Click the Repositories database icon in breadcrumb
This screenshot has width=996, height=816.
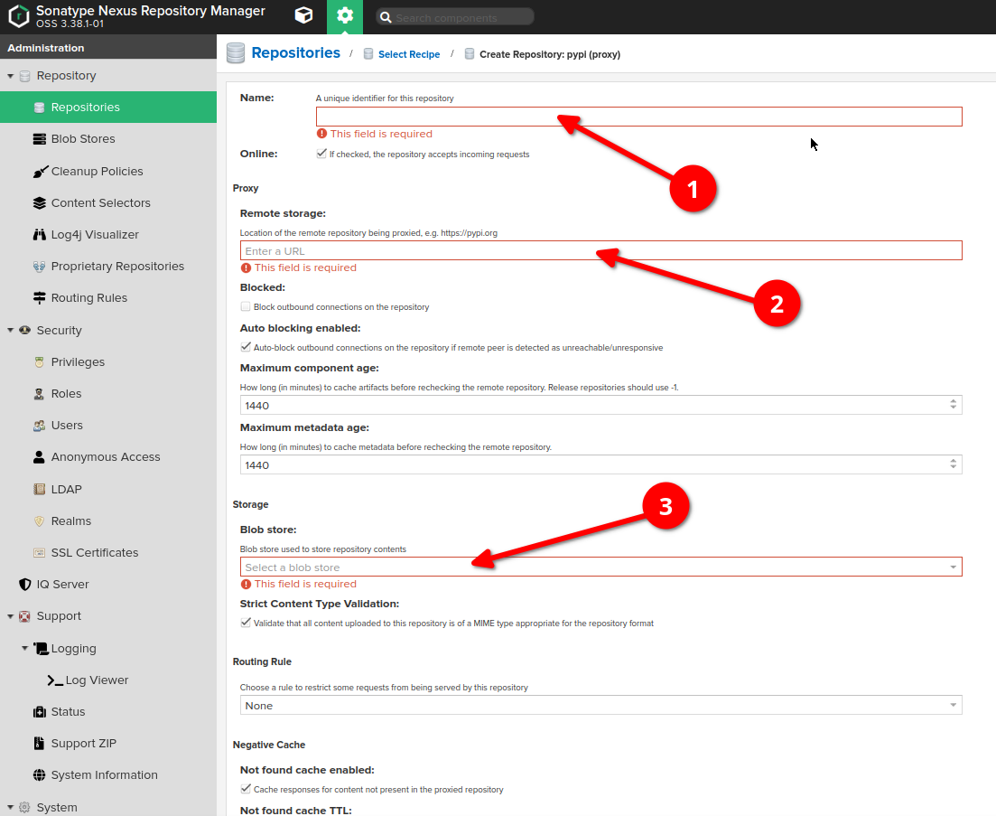(x=236, y=53)
